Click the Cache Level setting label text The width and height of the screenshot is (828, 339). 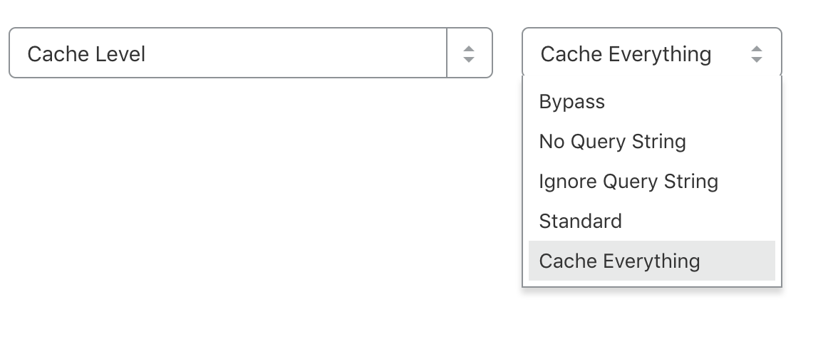(86, 53)
